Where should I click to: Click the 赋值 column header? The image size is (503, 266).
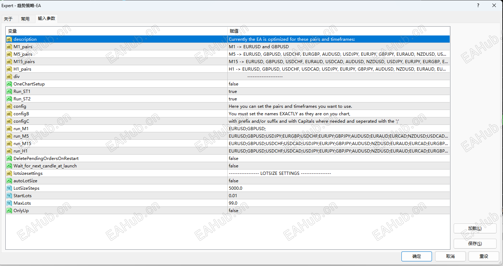tap(339, 31)
